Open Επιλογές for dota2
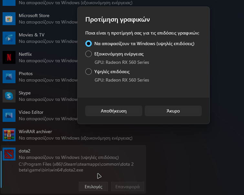The image size is (244, 195). (x=93, y=187)
